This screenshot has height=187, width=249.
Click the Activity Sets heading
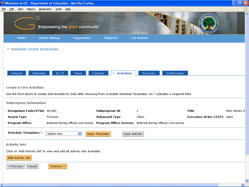click(16, 145)
